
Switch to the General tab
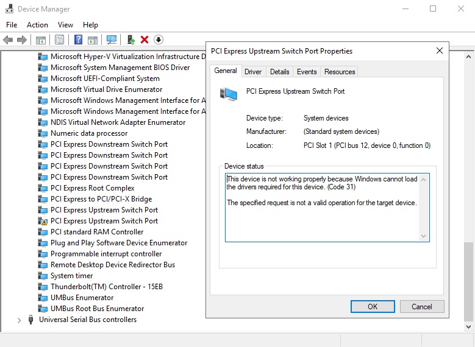226,71
